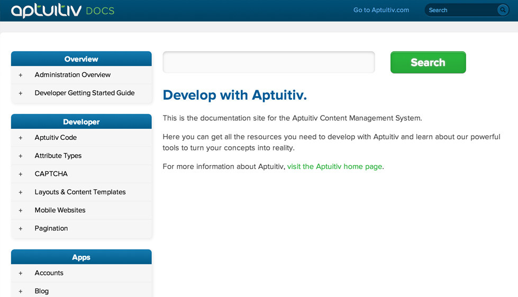Click the large documentation search box
The width and height of the screenshot is (518, 297).
[269, 62]
